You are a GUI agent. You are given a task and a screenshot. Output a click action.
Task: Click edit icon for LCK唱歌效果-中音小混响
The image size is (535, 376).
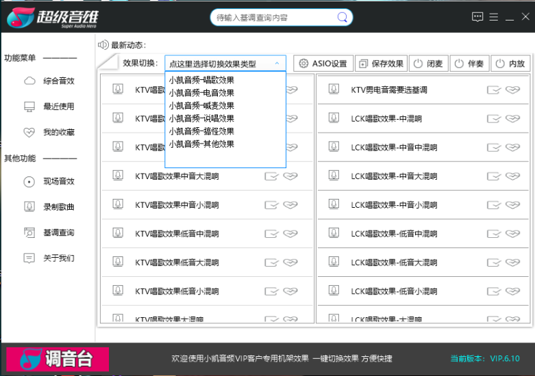pos(493,205)
